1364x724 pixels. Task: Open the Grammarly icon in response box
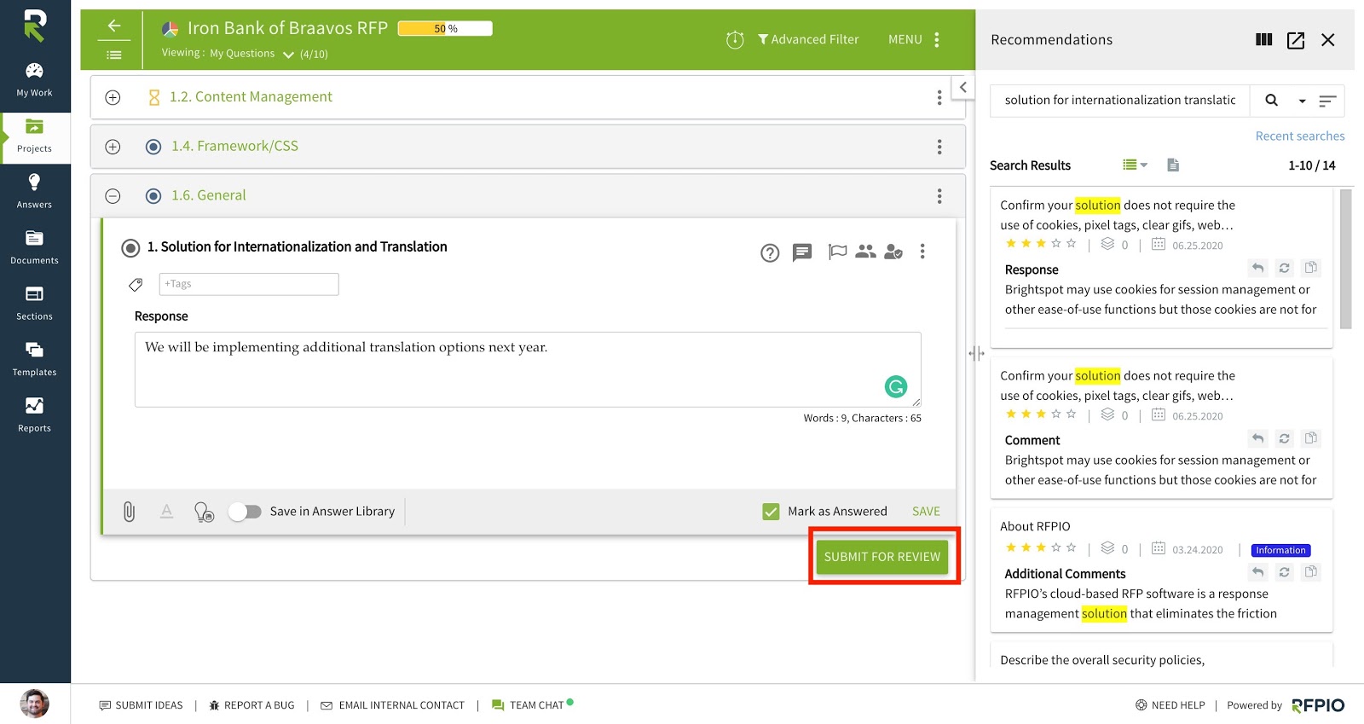[x=896, y=387]
